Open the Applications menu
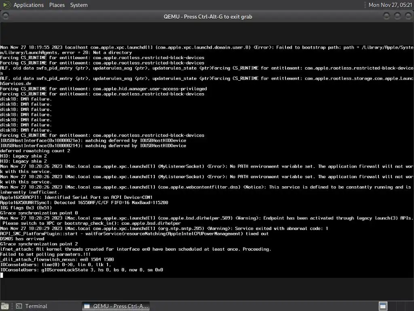414x311 pixels. tap(29, 5)
